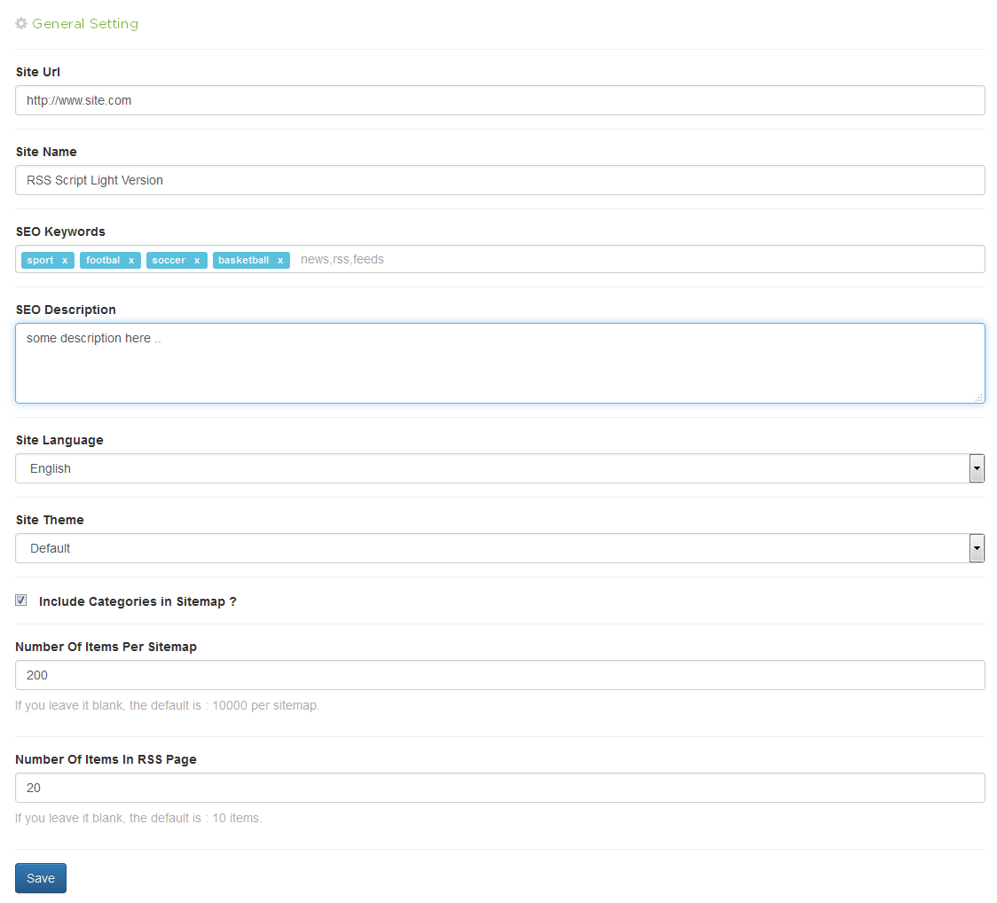
Task: Open the Site Theme dropdown
Action: (492, 548)
